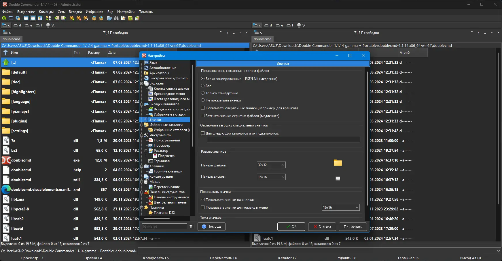This screenshot has height=261, width=502.
Task: Click the 'Помощь' button in settings
Action: pos(211,227)
